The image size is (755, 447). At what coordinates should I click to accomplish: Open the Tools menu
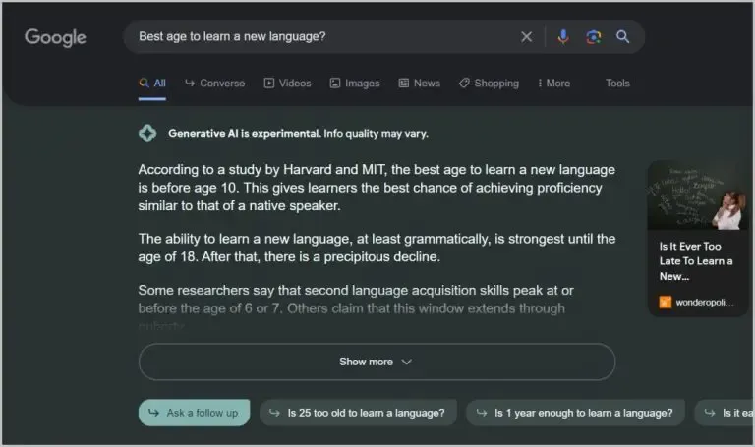pos(617,84)
